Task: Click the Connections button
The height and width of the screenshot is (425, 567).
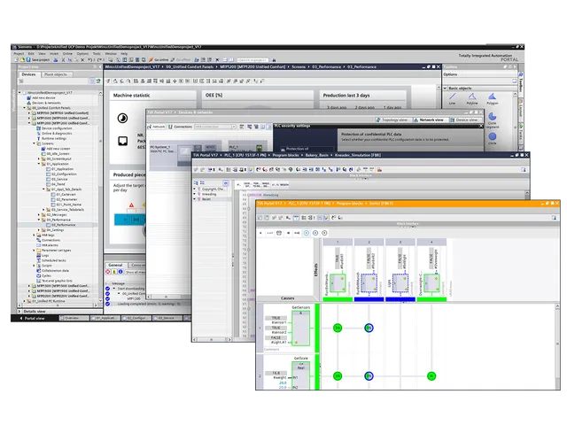Action: pyautogui.click(x=180, y=127)
